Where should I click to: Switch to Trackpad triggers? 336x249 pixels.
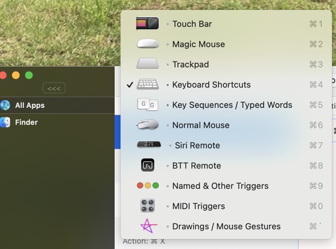(x=226, y=64)
